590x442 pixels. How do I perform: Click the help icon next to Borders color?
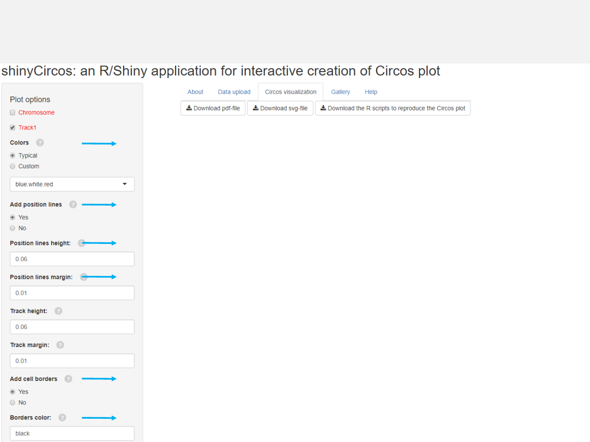62,417
